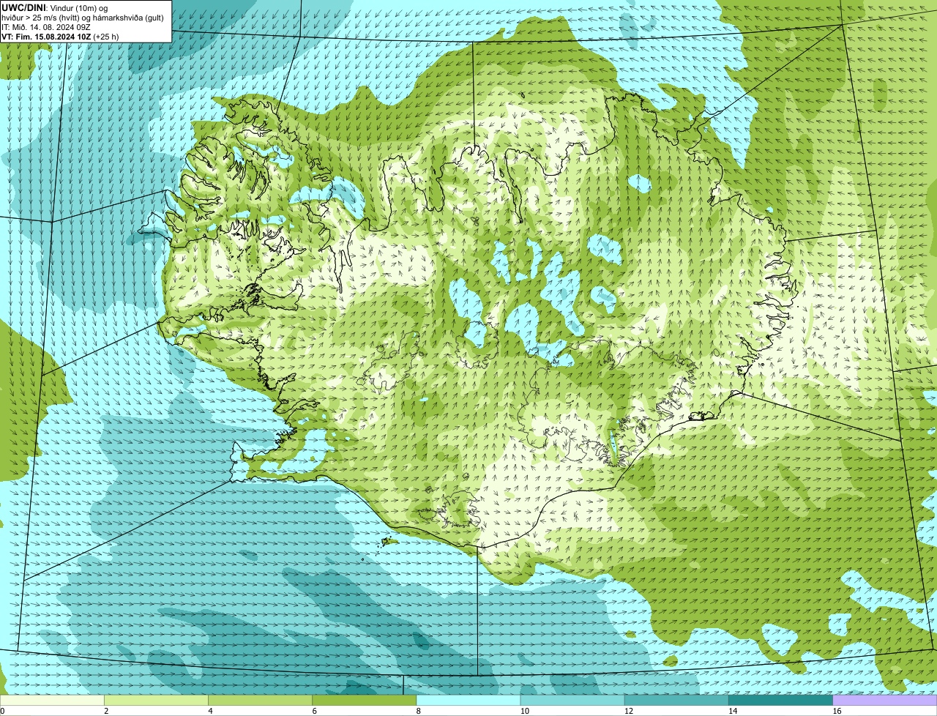Screen dimensions: 937x716
Task: Click the "12" scale label
Action: pyautogui.click(x=628, y=711)
